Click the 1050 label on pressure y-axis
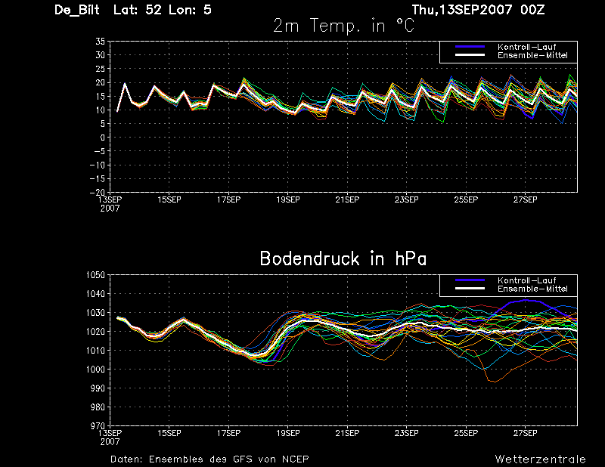The width and height of the screenshot is (605, 467). tap(95, 275)
